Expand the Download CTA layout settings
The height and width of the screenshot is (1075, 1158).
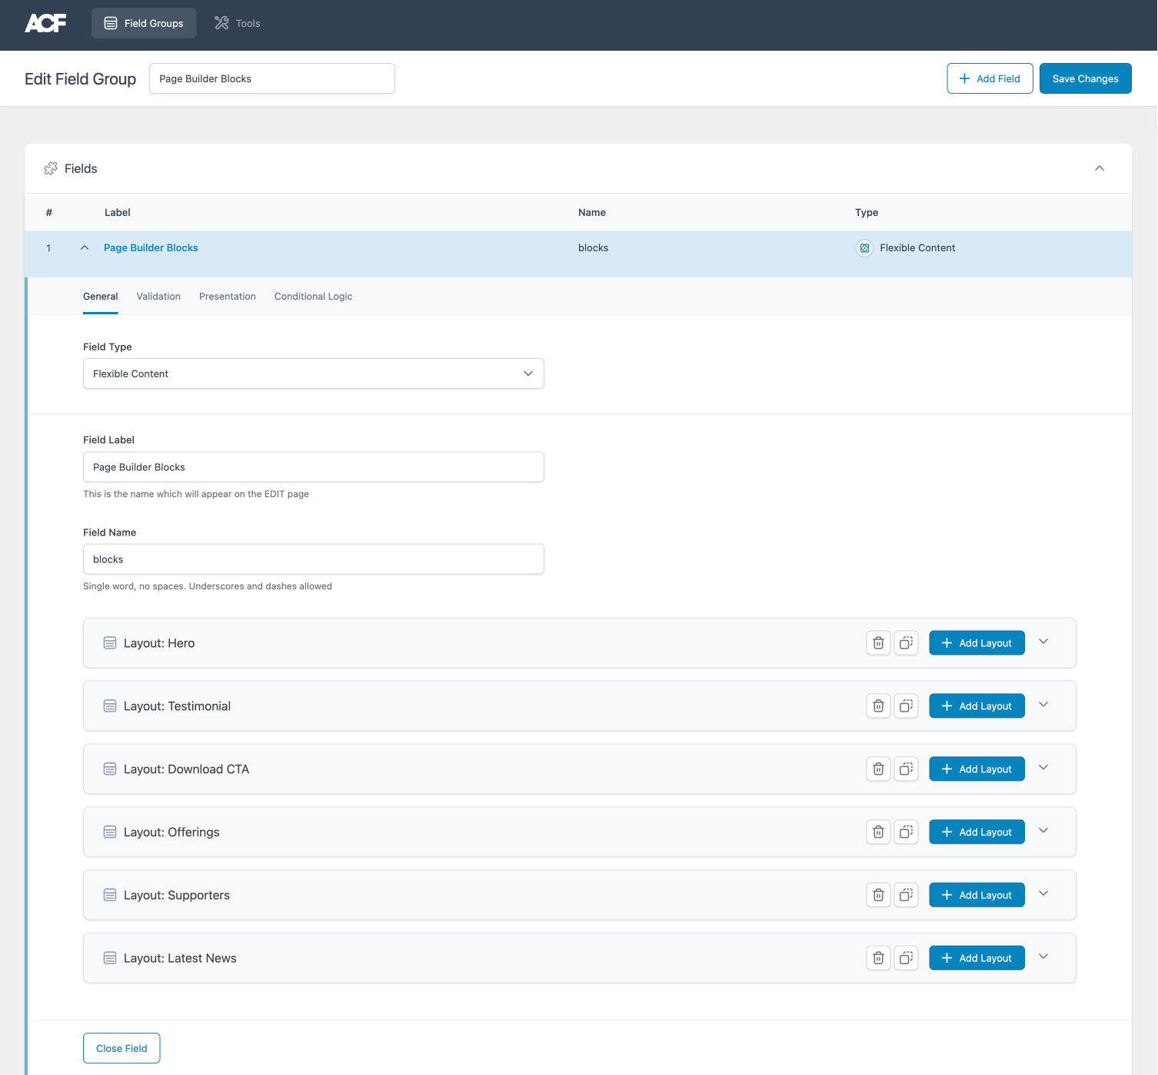coord(1043,768)
